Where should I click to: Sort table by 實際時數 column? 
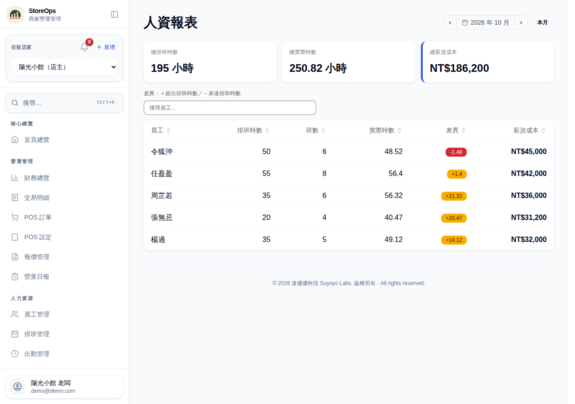point(385,131)
